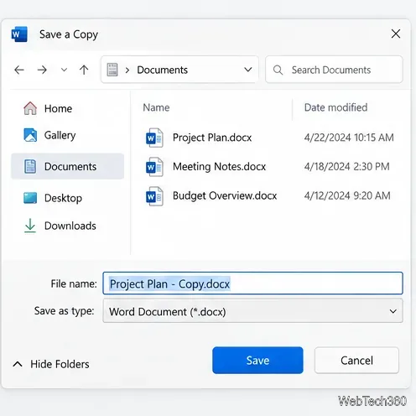Viewport: 416px width, 416px height.
Task: Click the Desktop sidebar icon
Action: tap(30, 198)
